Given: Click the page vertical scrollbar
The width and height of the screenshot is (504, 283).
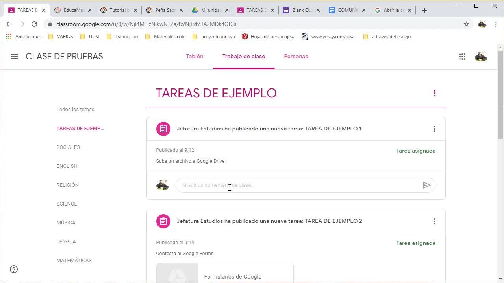Looking at the screenshot, I should click(500, 94).
